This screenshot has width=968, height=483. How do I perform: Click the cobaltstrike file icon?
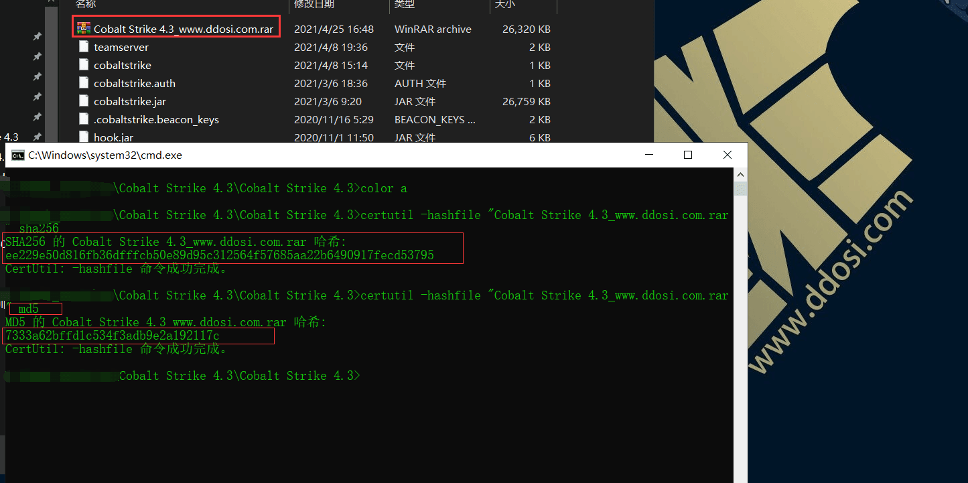[84, 65]
